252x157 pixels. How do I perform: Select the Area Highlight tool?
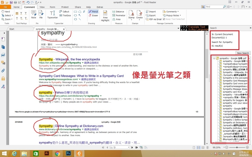pyautogui.click(x=105, y=16)
